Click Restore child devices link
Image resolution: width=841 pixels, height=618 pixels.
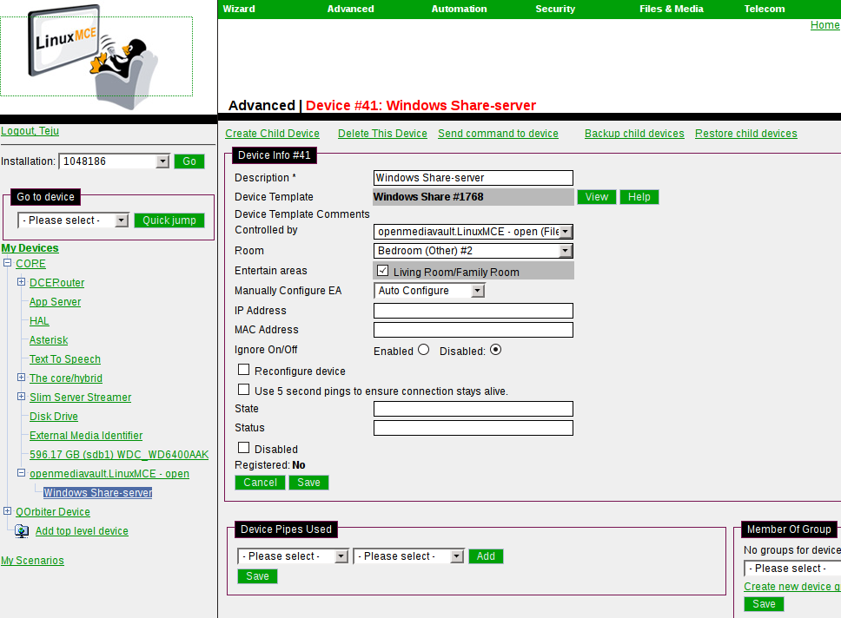746,134
